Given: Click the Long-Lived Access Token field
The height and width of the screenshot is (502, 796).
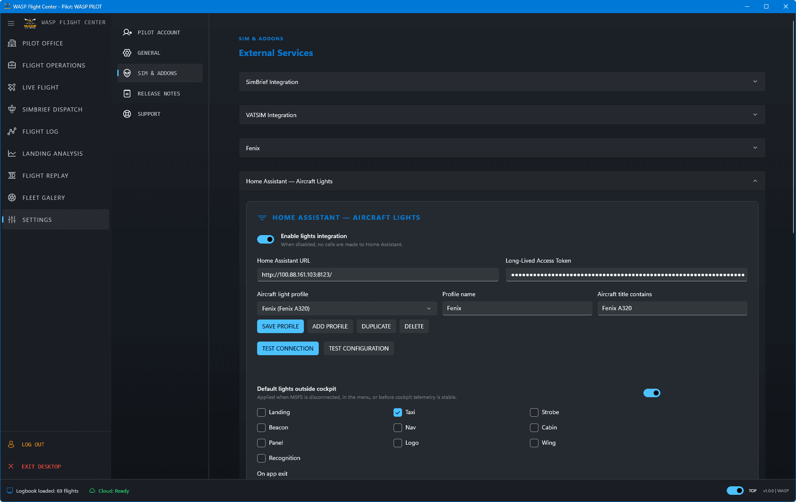Looking at the screenshot, I should pos(626,275).
